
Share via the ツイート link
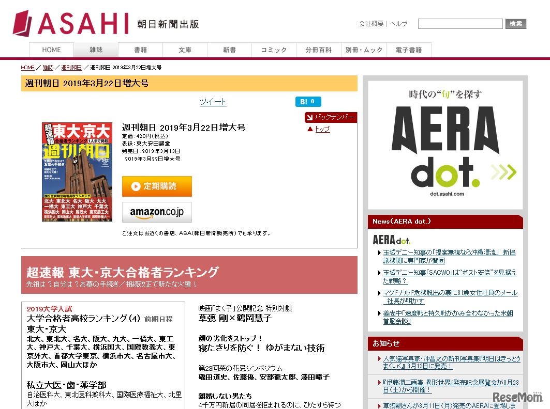(212, 102)
